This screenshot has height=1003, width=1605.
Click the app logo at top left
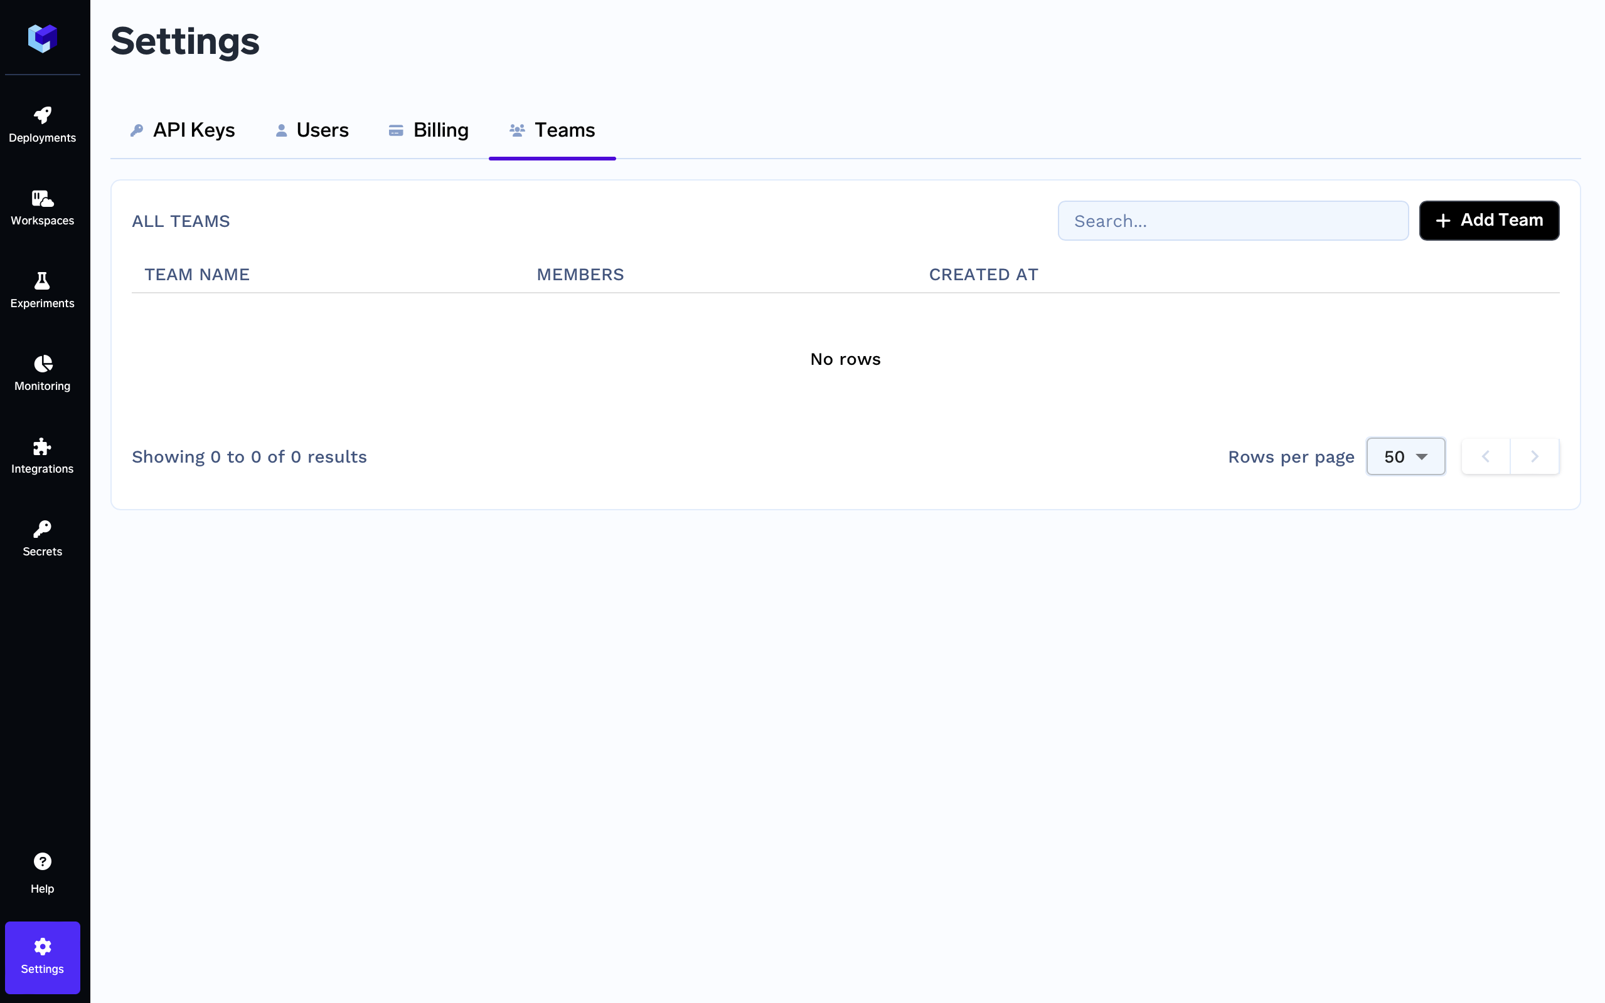pos(43,38)
